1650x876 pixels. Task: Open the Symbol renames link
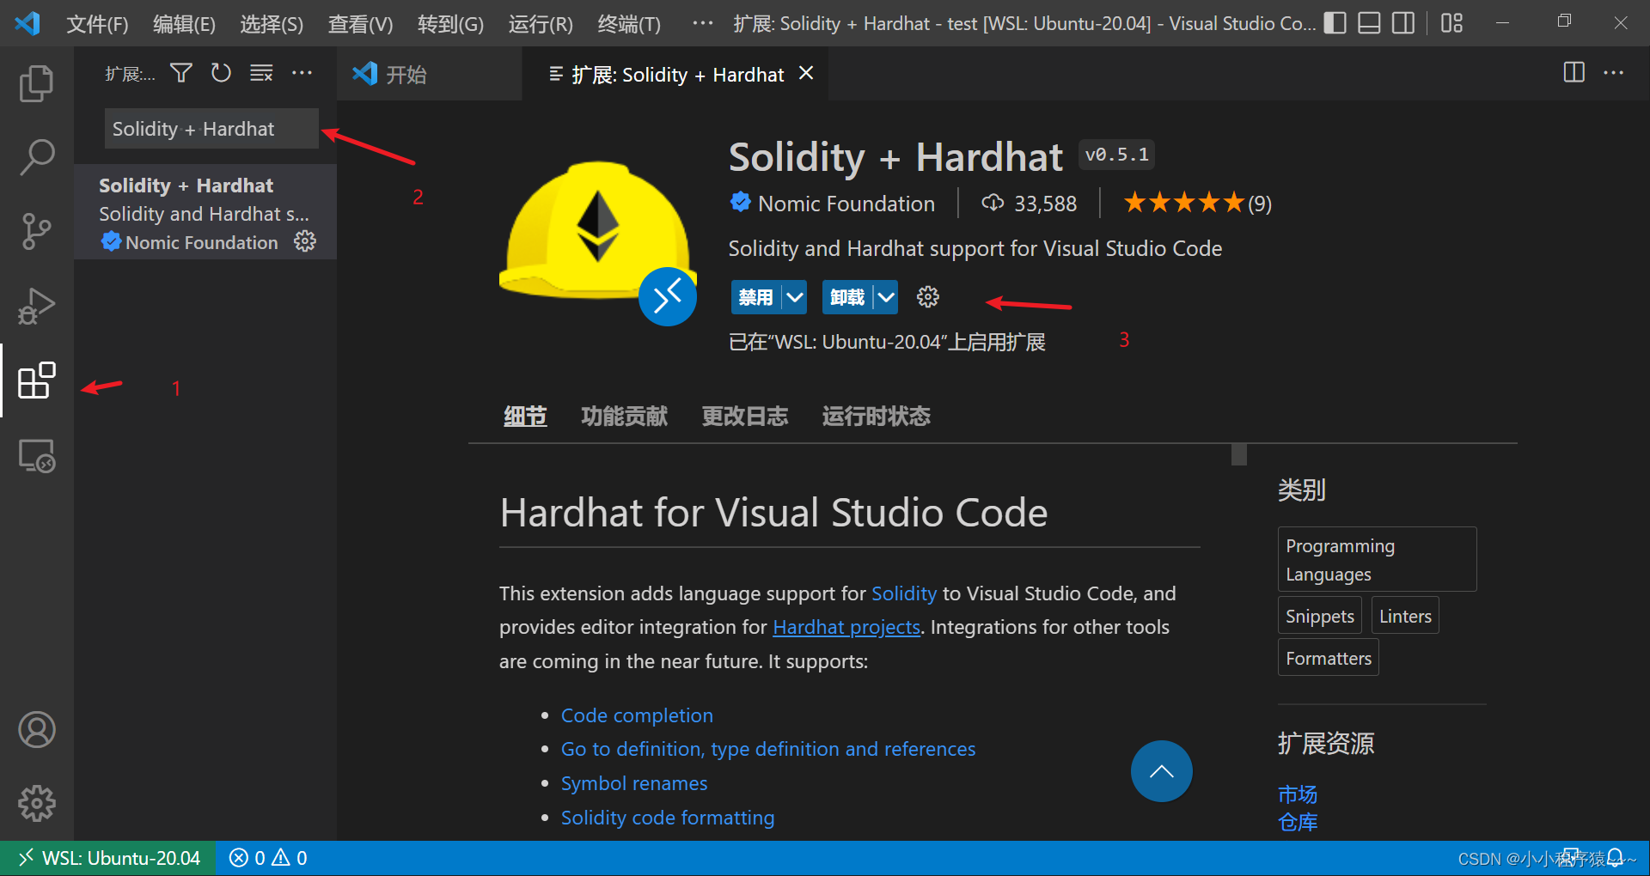pos(634,783)
